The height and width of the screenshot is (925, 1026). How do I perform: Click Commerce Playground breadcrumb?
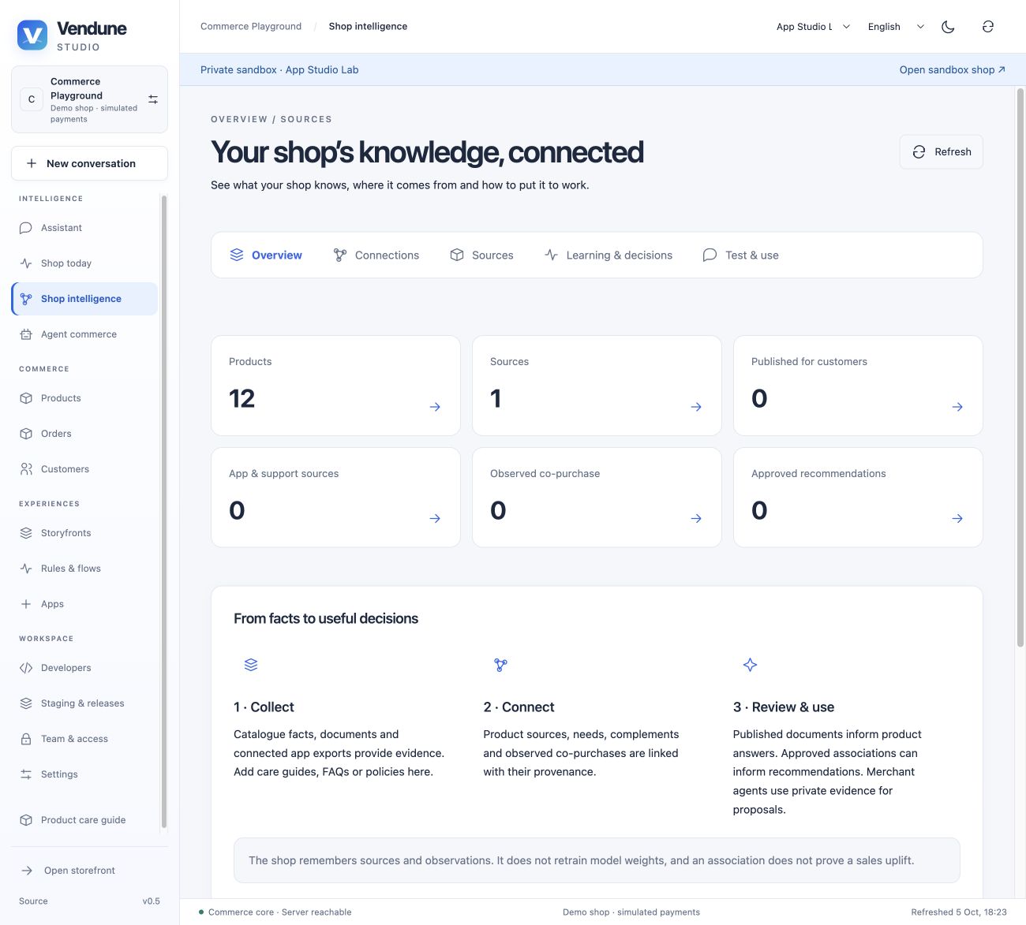point(251,27)
